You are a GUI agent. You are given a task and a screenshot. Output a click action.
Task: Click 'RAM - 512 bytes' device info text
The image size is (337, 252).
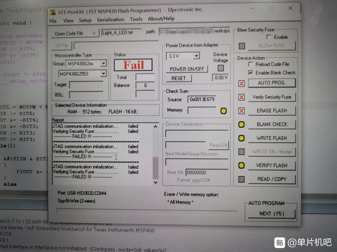[x=84, y=112]
